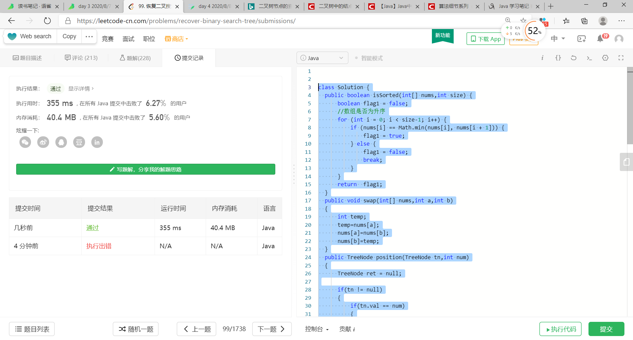633x340 pixels.
Task: Expand the 商店 store menu
Action: tap(176, 39)
